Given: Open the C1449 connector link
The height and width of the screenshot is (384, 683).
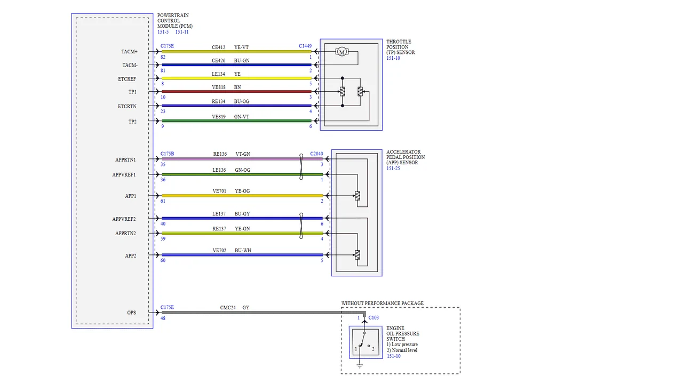Looking at the screenshot, I should (x=305, y=46).
